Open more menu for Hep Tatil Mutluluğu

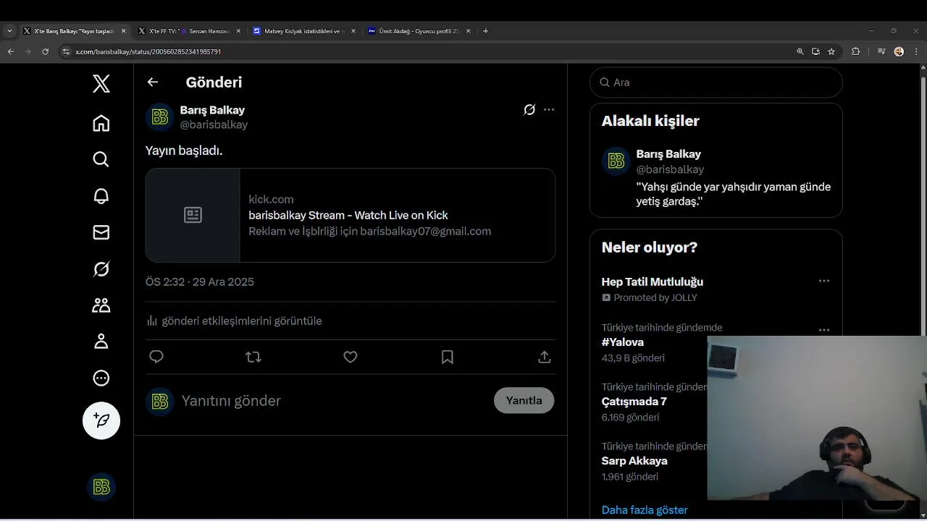tap(824, 281)
